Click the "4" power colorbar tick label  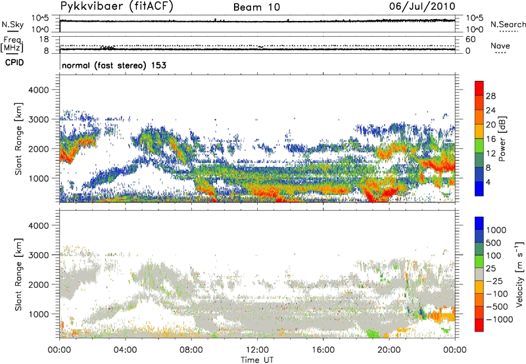[489, 182]
